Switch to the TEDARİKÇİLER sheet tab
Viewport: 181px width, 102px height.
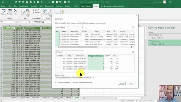coord(58,98)
